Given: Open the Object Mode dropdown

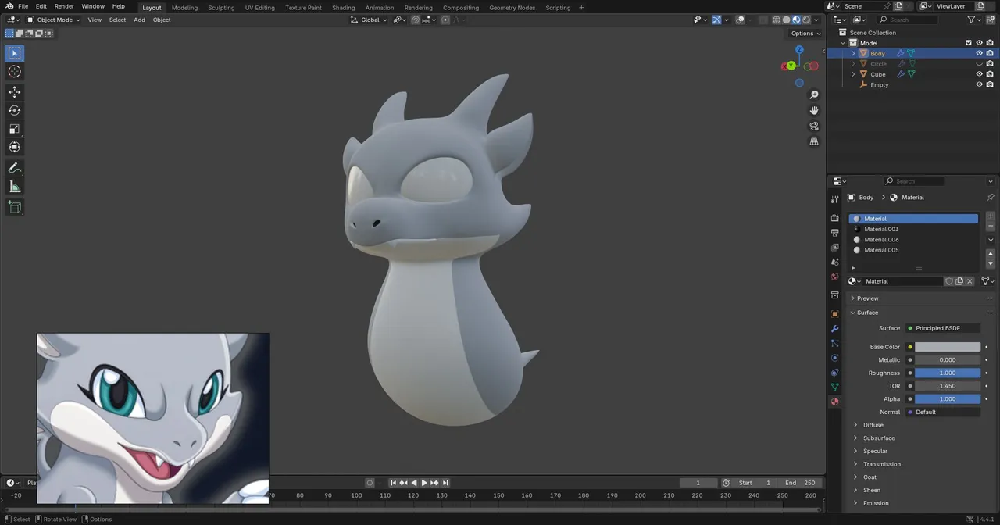Looking at the screenshot, I should (x=53, y=20).
